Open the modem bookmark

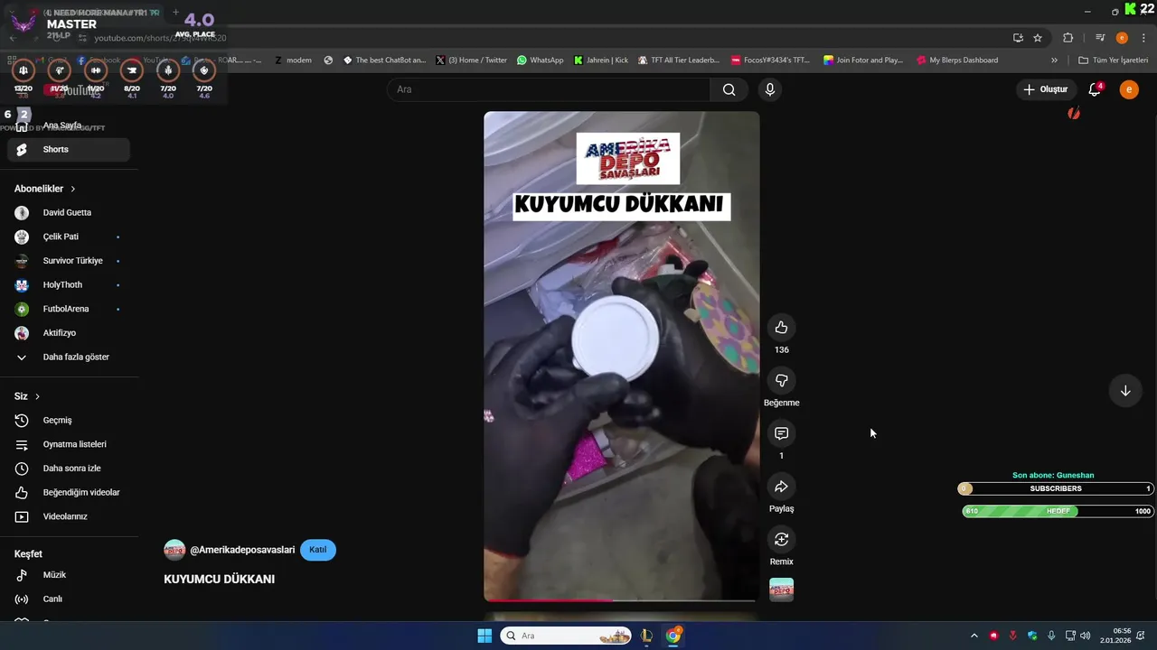coord(293,60)
